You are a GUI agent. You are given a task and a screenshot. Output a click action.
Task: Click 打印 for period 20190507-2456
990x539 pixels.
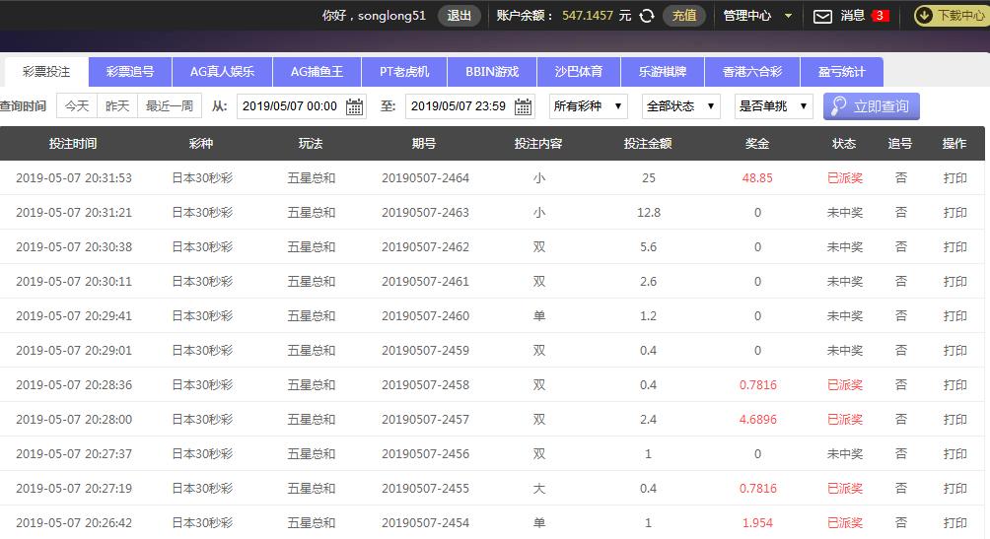[x=955, y=454]
